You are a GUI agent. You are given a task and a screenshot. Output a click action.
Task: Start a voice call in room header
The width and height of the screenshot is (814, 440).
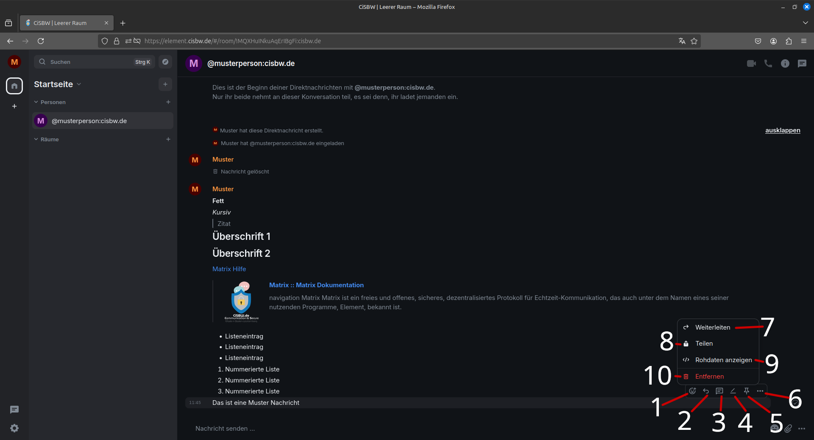point(768,63)
